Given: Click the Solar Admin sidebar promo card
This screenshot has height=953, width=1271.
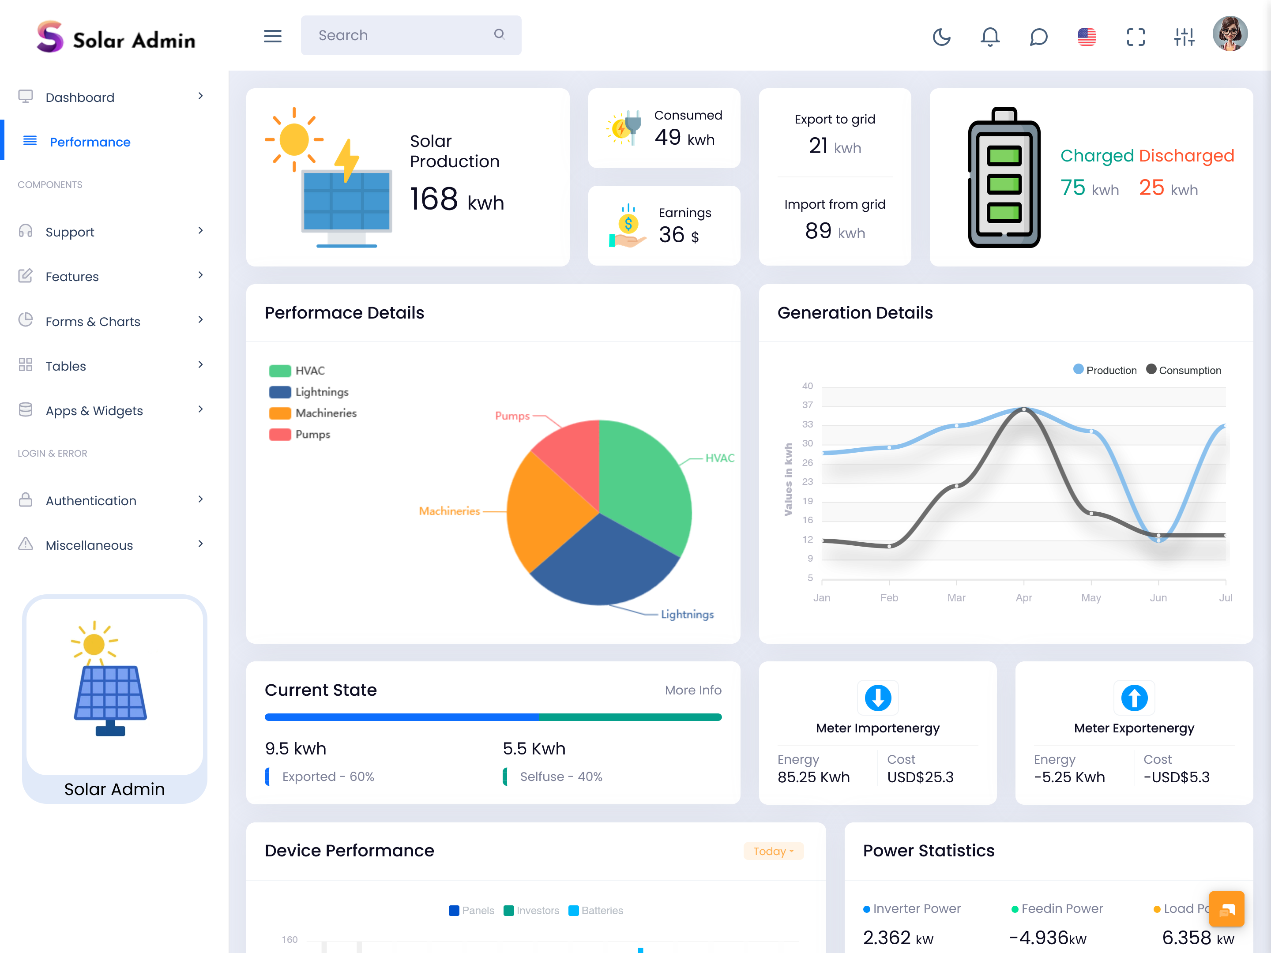Looking at the screenshot, I should pyautogui.click(x=114, y=698).
